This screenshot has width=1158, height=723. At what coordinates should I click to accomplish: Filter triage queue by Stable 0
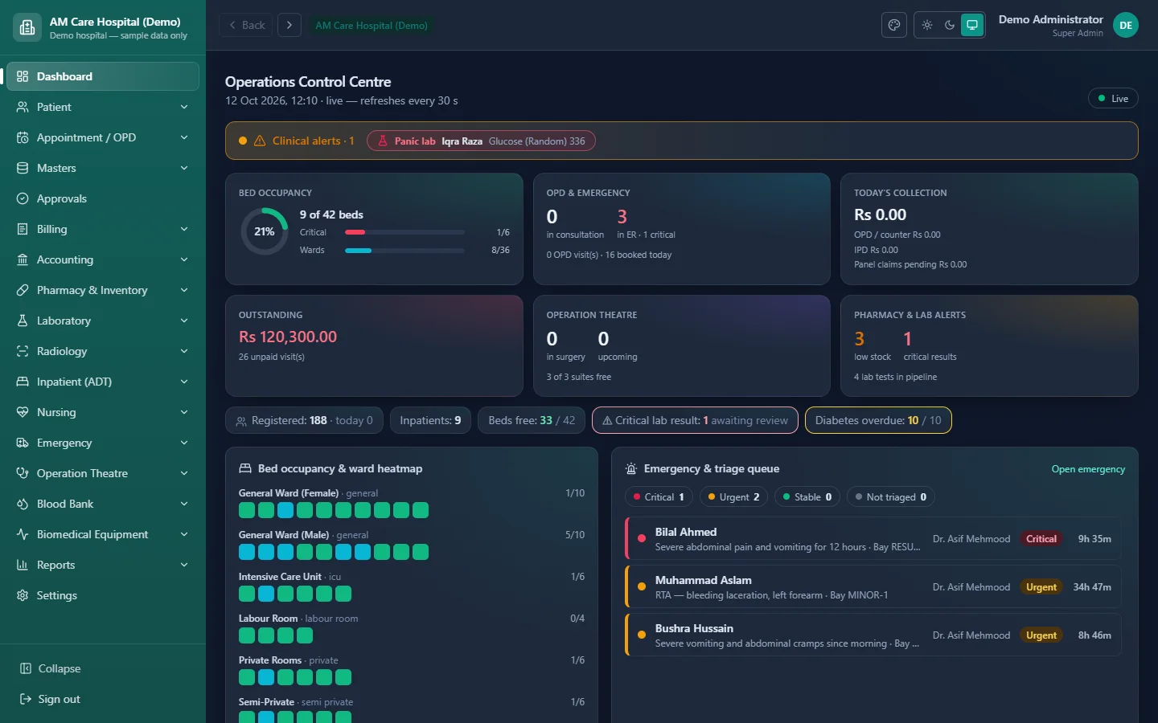point(807,497)
